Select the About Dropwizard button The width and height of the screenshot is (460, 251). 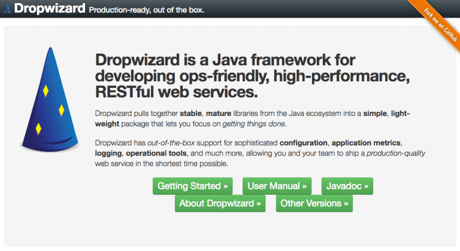tap(220, 203)
